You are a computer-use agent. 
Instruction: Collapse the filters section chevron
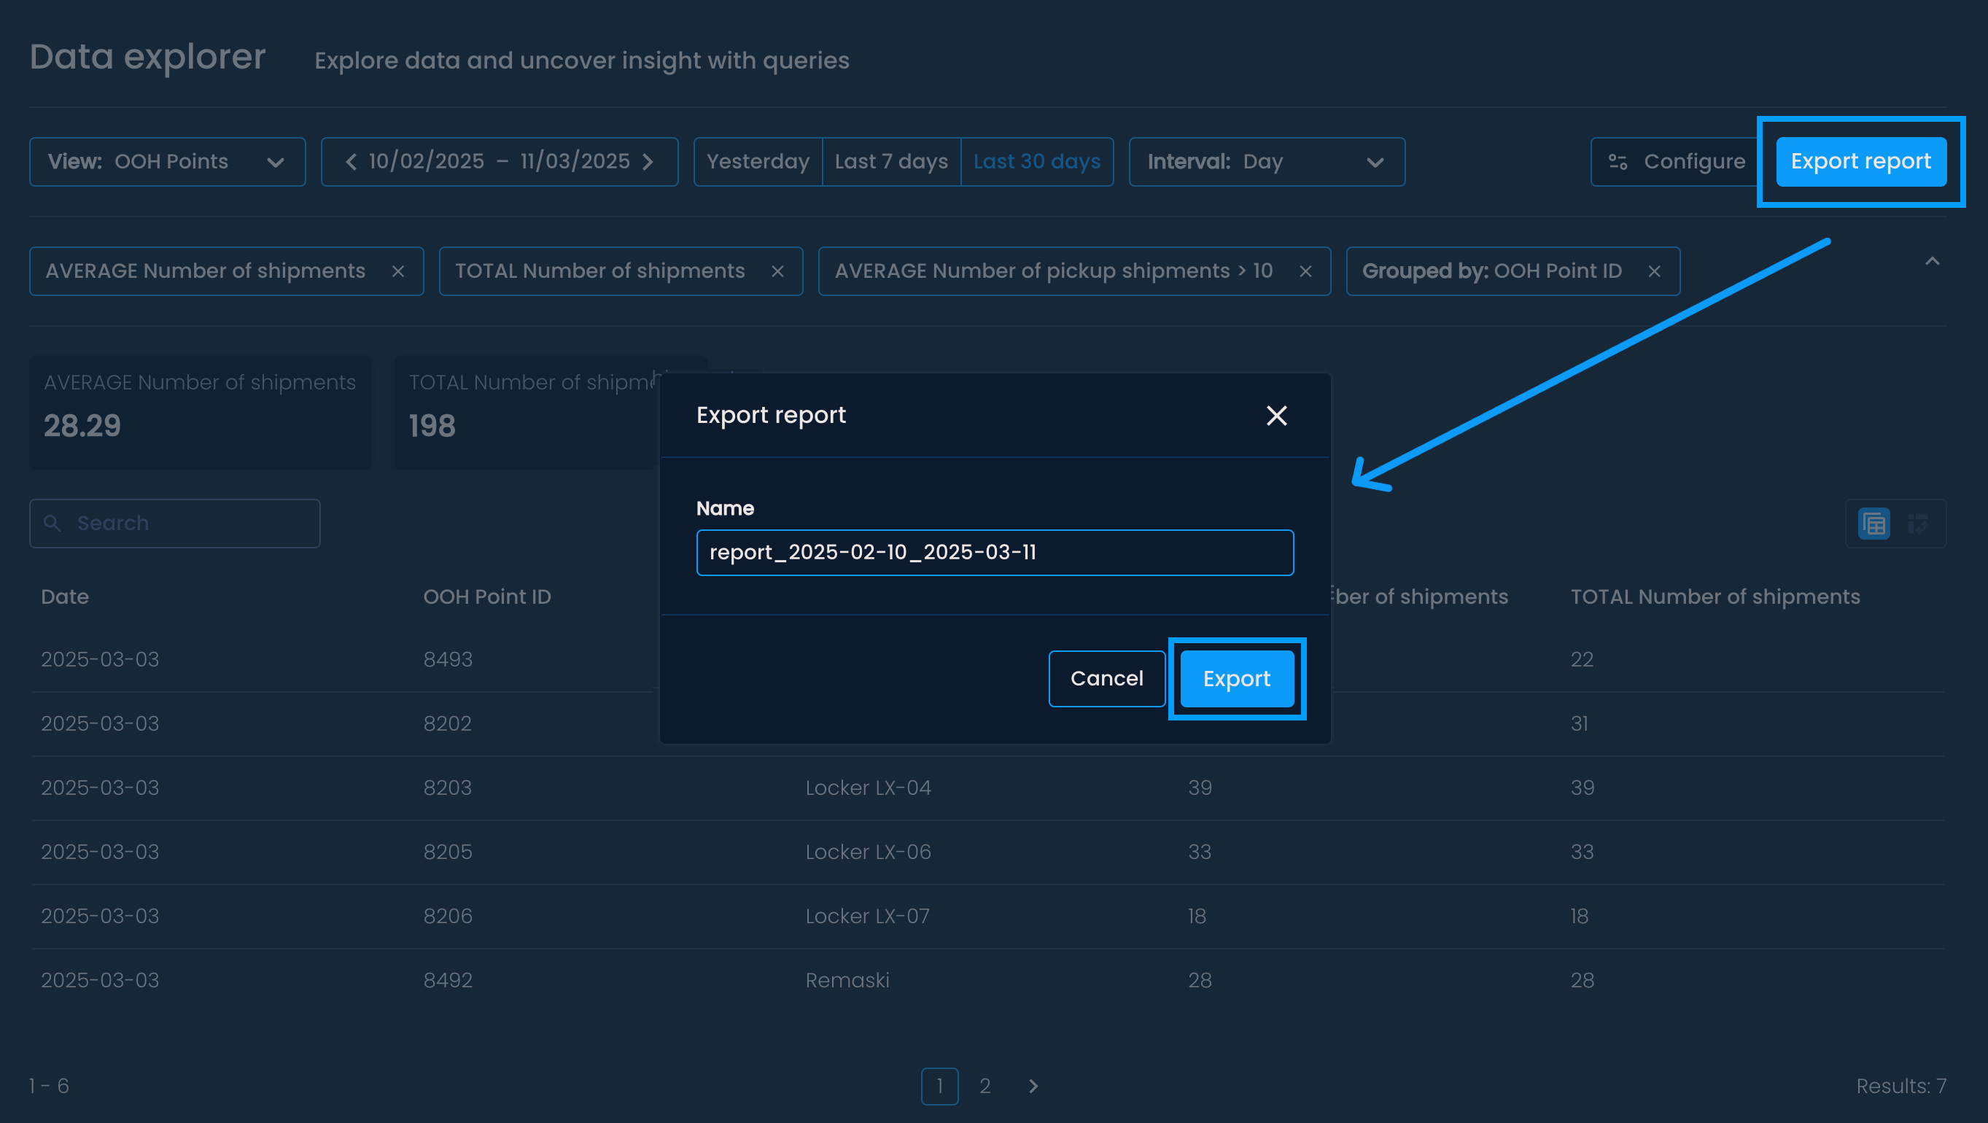click(1932, 262)
